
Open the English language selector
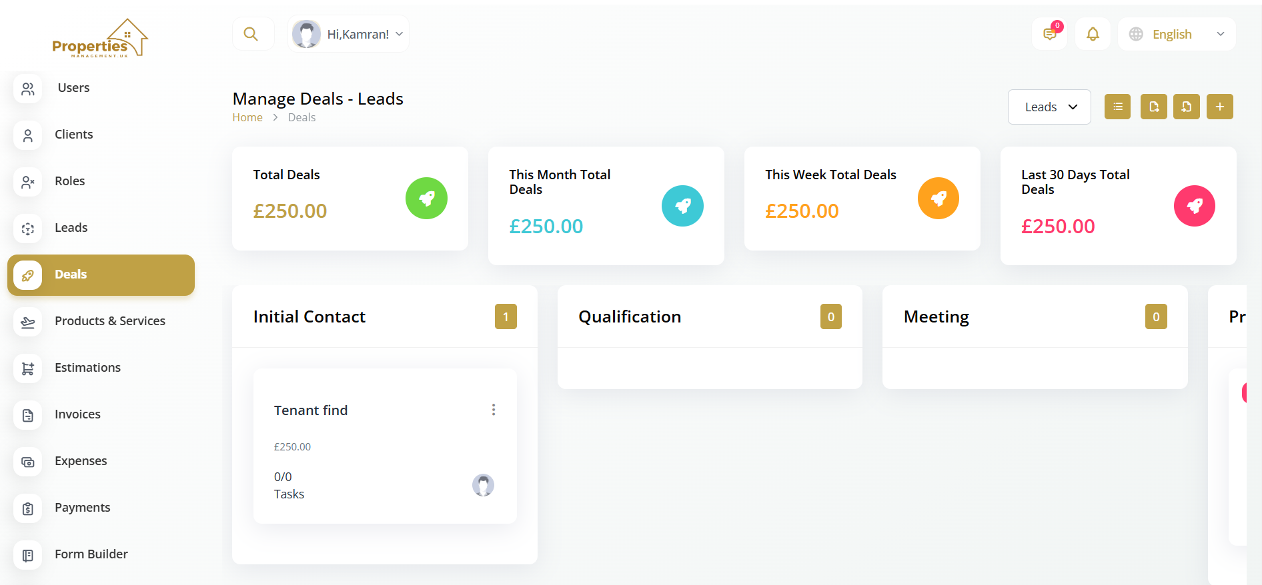(1177, 34)
